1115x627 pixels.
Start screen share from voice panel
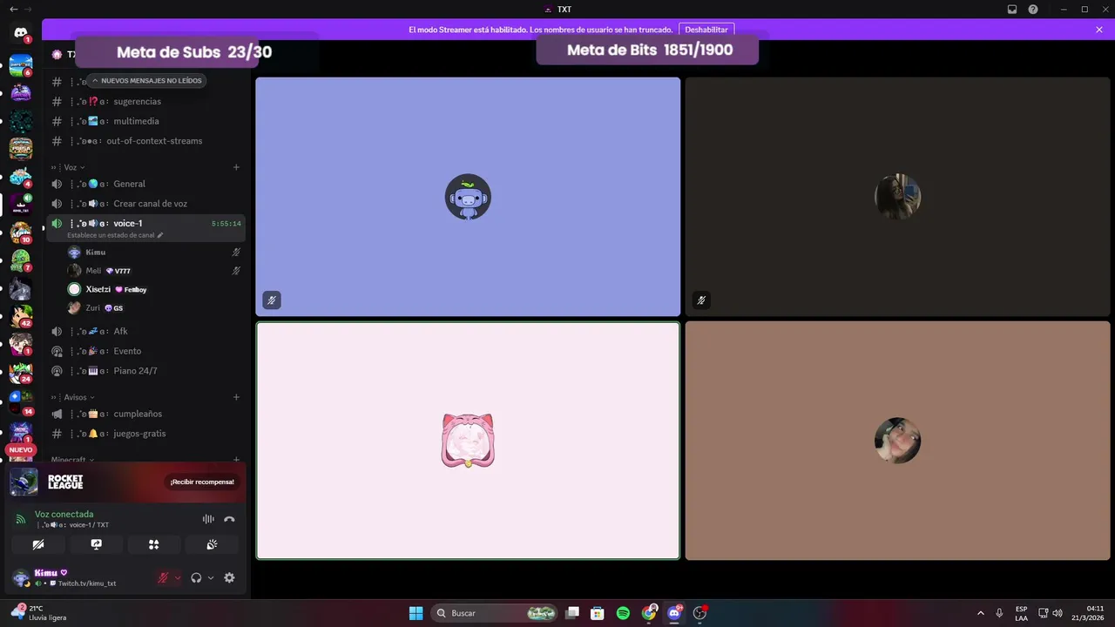(96, 544)
